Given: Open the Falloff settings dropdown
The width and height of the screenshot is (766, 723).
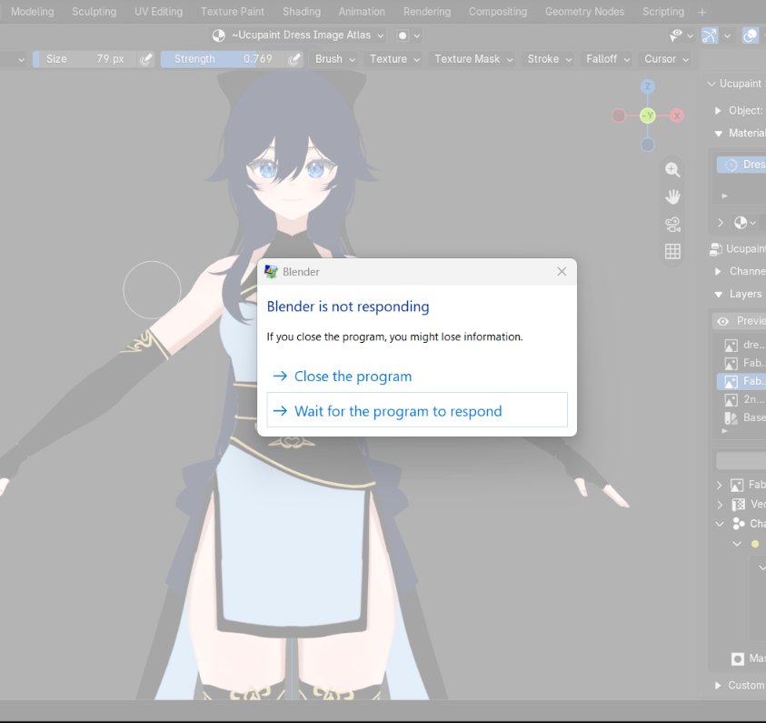Looking at the screenshot, I should (608, 59).
